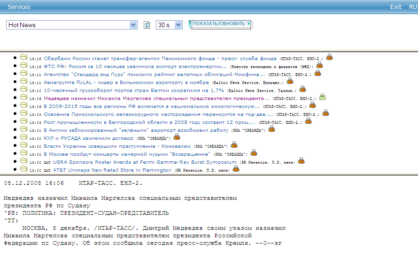Click folder icon next to USRA Sponsors headline
The width and height of the screenshot is (418, 258).
click(23, 161)
